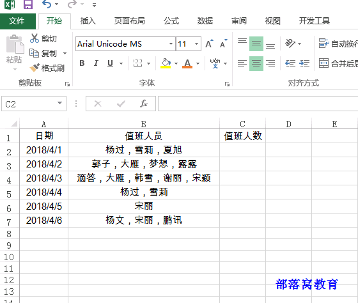Switch to the 数据 tab
Screen dimensions: 358x303
click(x=205, y=21)
